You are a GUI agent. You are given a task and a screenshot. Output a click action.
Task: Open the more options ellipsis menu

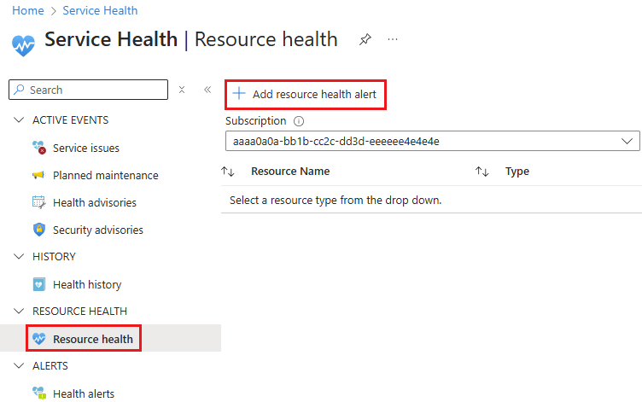(393, 40)
